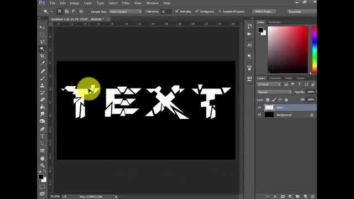
Task: Select the Paint Bucket tool
Action: (x=42, y=107)
